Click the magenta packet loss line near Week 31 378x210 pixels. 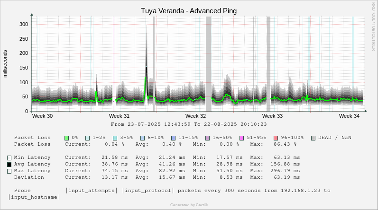[113, 64]
